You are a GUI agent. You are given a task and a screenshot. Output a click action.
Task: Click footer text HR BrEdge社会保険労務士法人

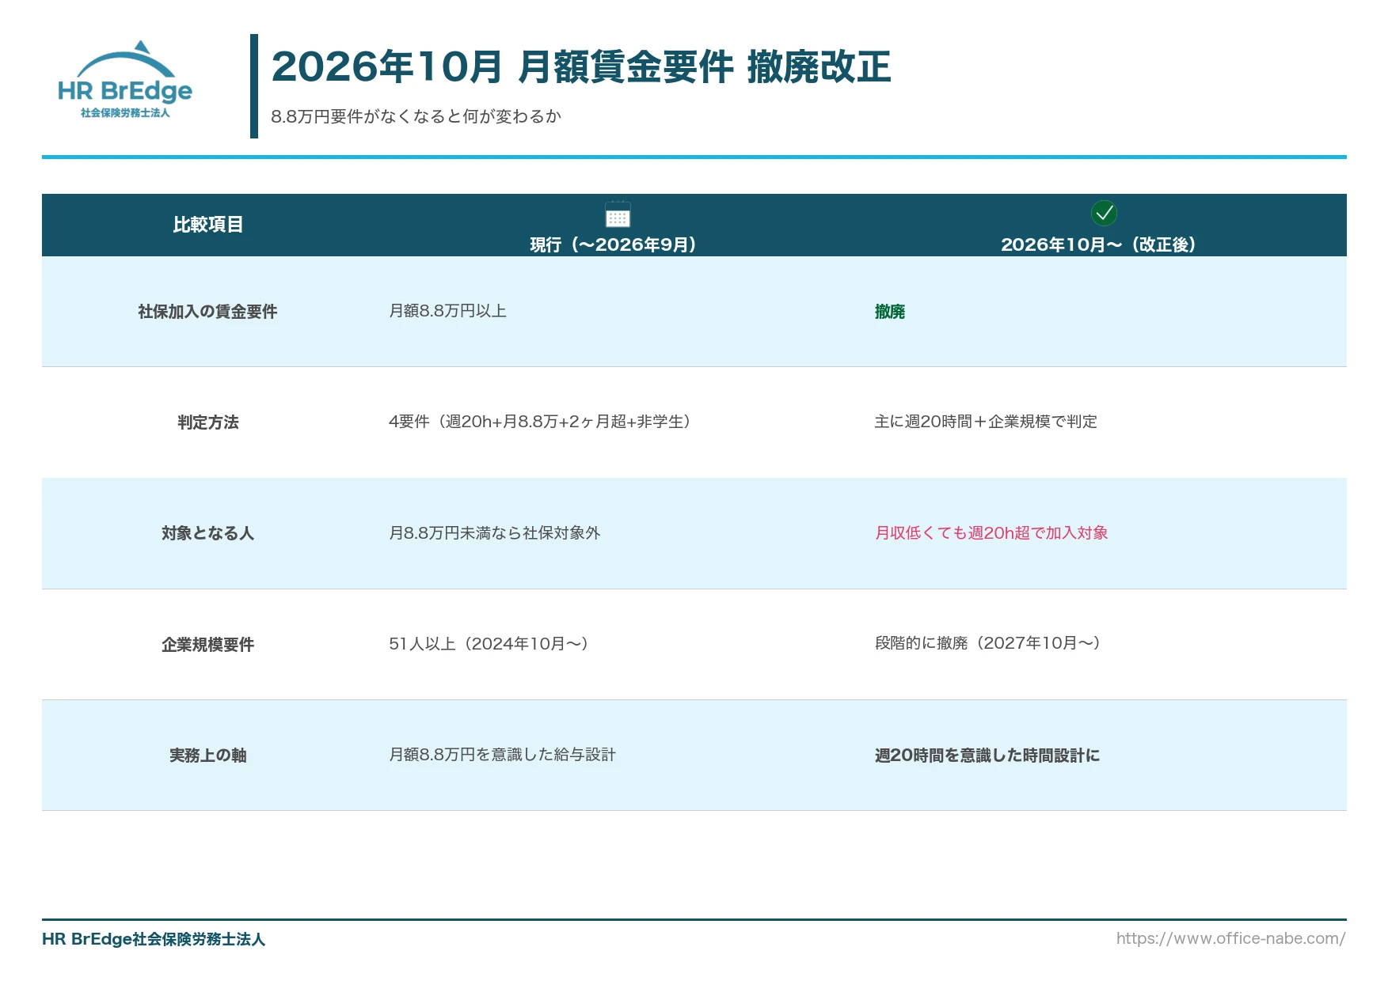point(154,939)
